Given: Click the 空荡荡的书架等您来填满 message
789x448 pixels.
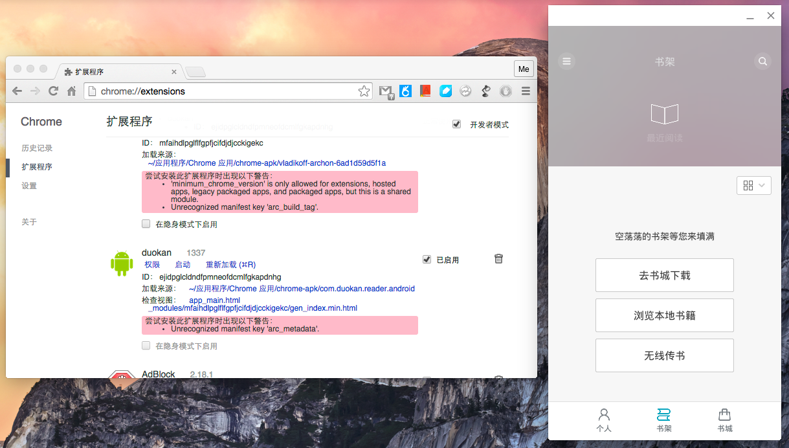Looking at the screenshot, I should [x=665, y=237].
